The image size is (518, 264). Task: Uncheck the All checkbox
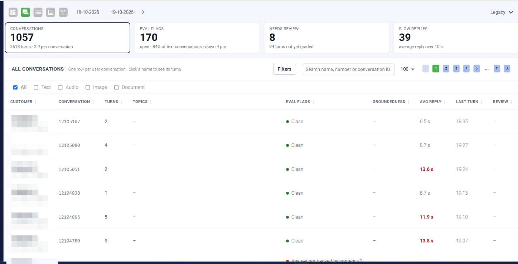point(15,87)
